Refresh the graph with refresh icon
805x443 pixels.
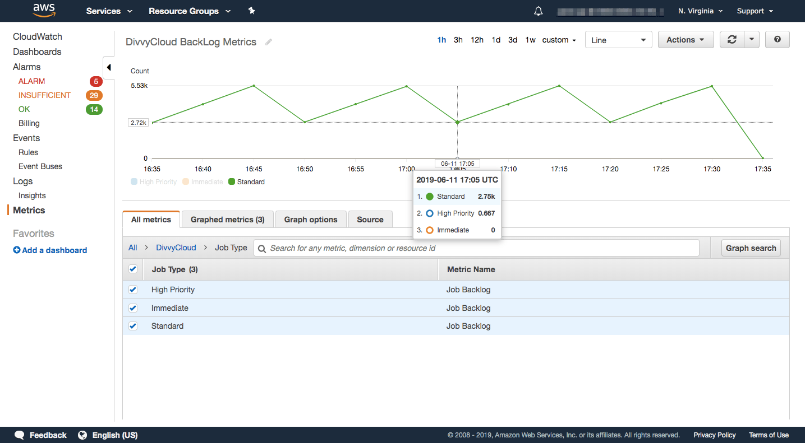point(732,40)
